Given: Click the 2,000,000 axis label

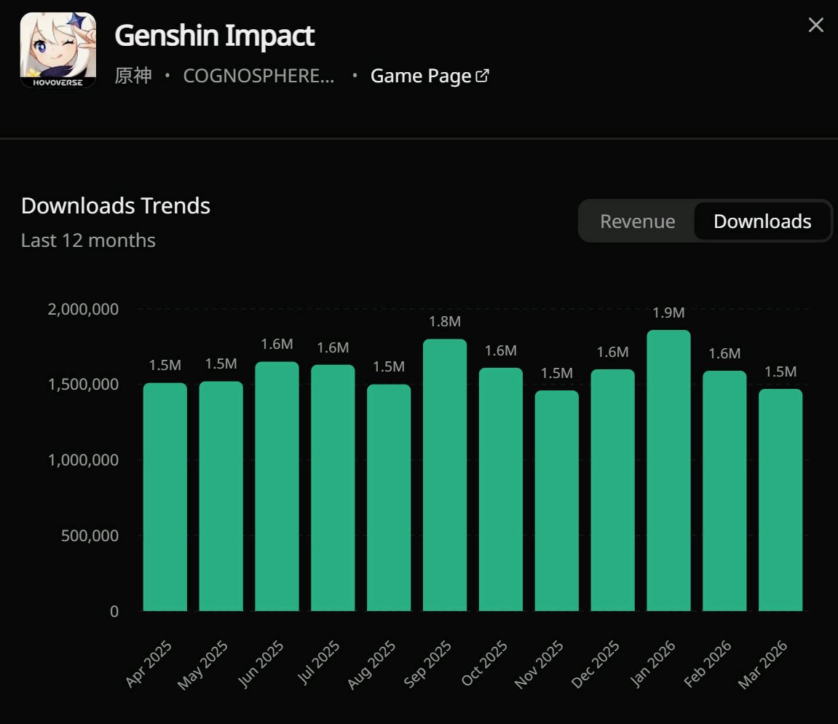Looking at the screenshot, I should tap(83, 309).
